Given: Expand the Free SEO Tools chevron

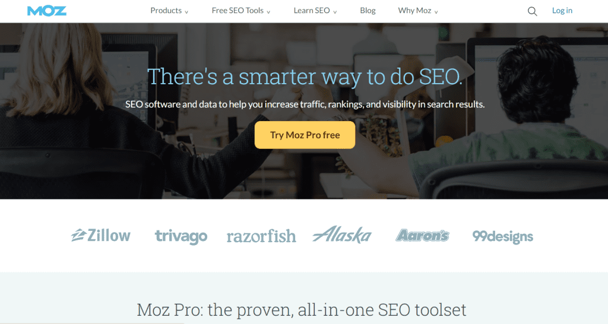Looking at the screenshot, I should [x=268, y=12].
